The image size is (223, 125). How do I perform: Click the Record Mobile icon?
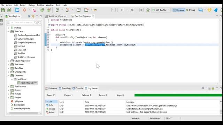pos(67,10)
